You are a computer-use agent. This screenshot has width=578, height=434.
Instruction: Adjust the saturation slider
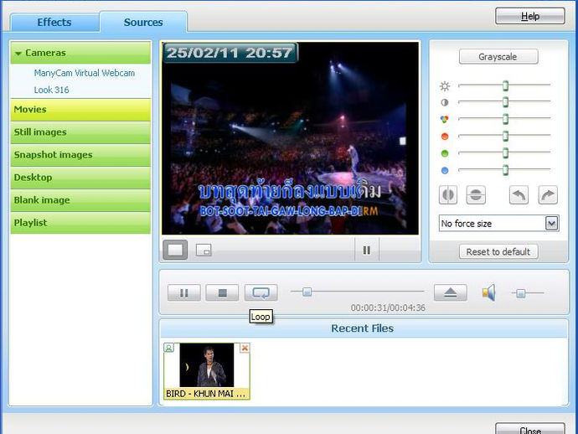[505, 119]
